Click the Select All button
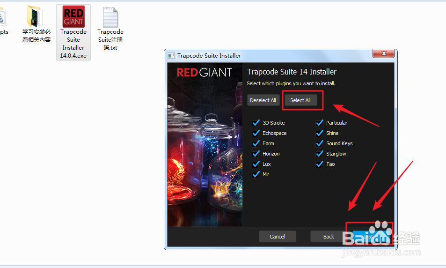The width and height of the screenshot is (446, 268). pos(300,100)
